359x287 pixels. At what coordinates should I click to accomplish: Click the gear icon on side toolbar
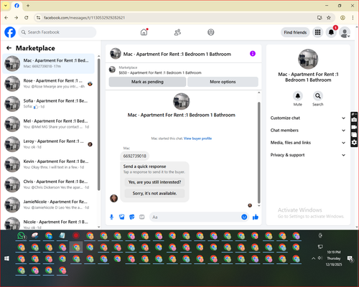tap(354, 143)
